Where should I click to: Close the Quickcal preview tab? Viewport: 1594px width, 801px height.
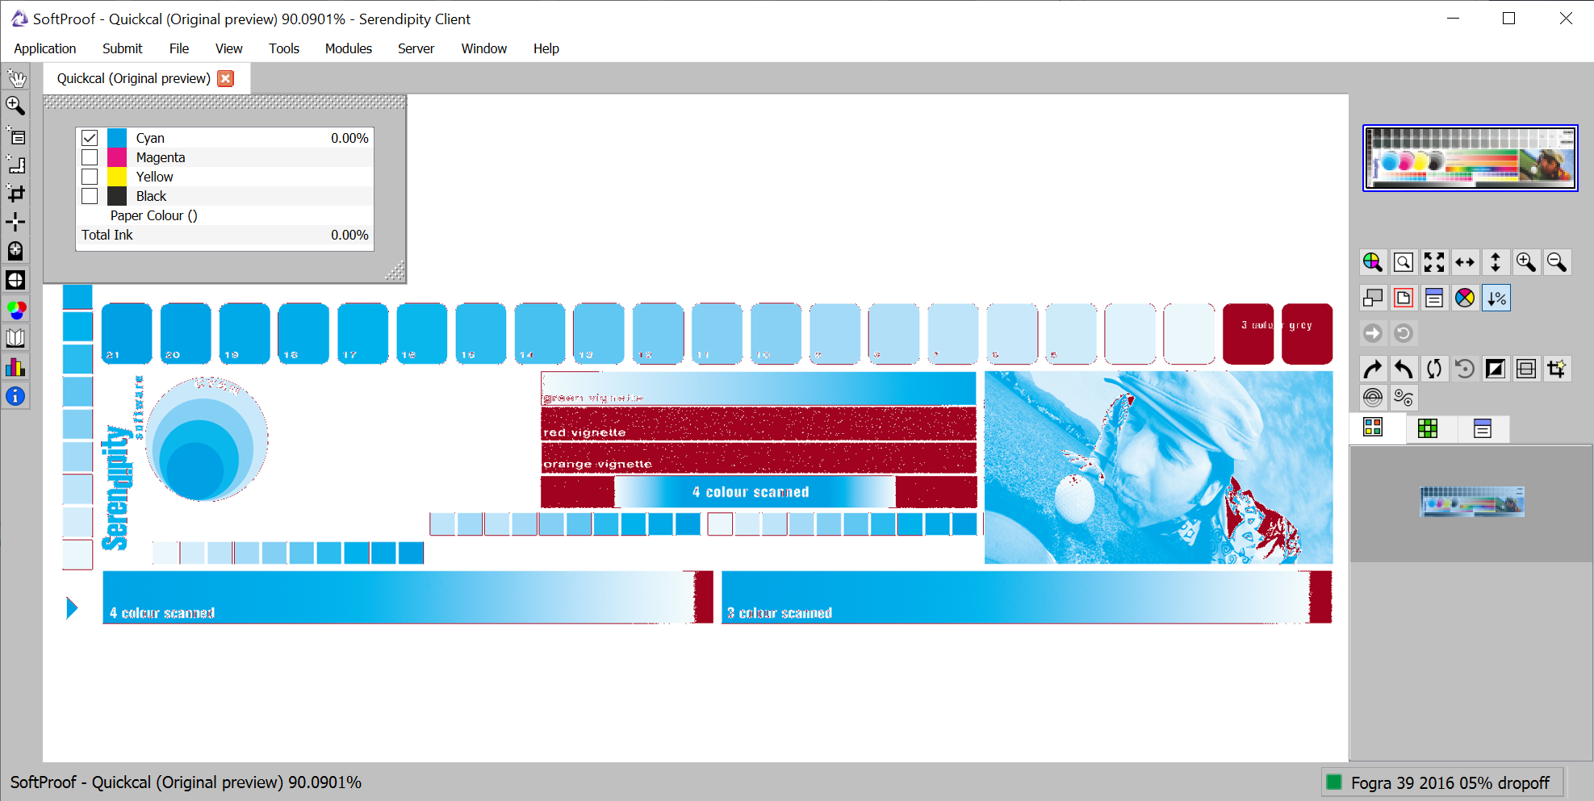pos(226,78)
